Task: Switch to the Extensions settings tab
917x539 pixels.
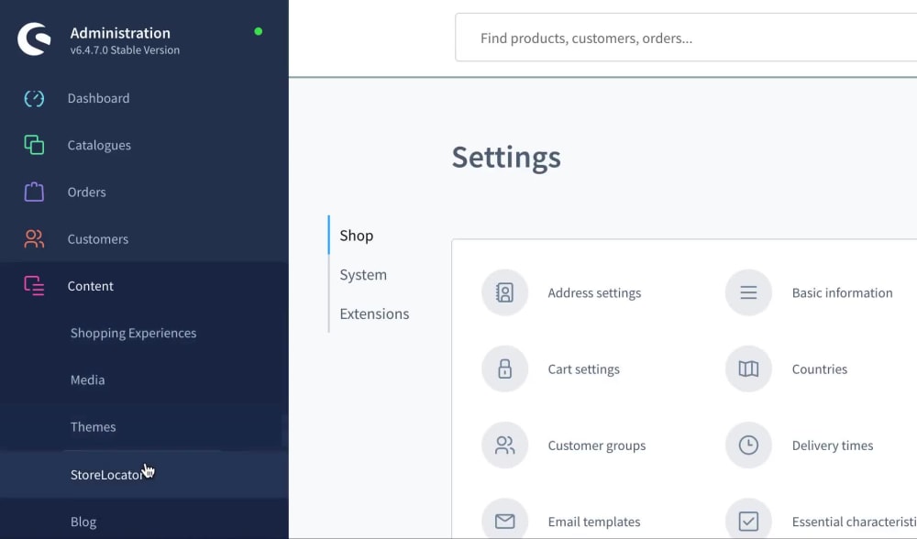Action: tap(374, 313)
